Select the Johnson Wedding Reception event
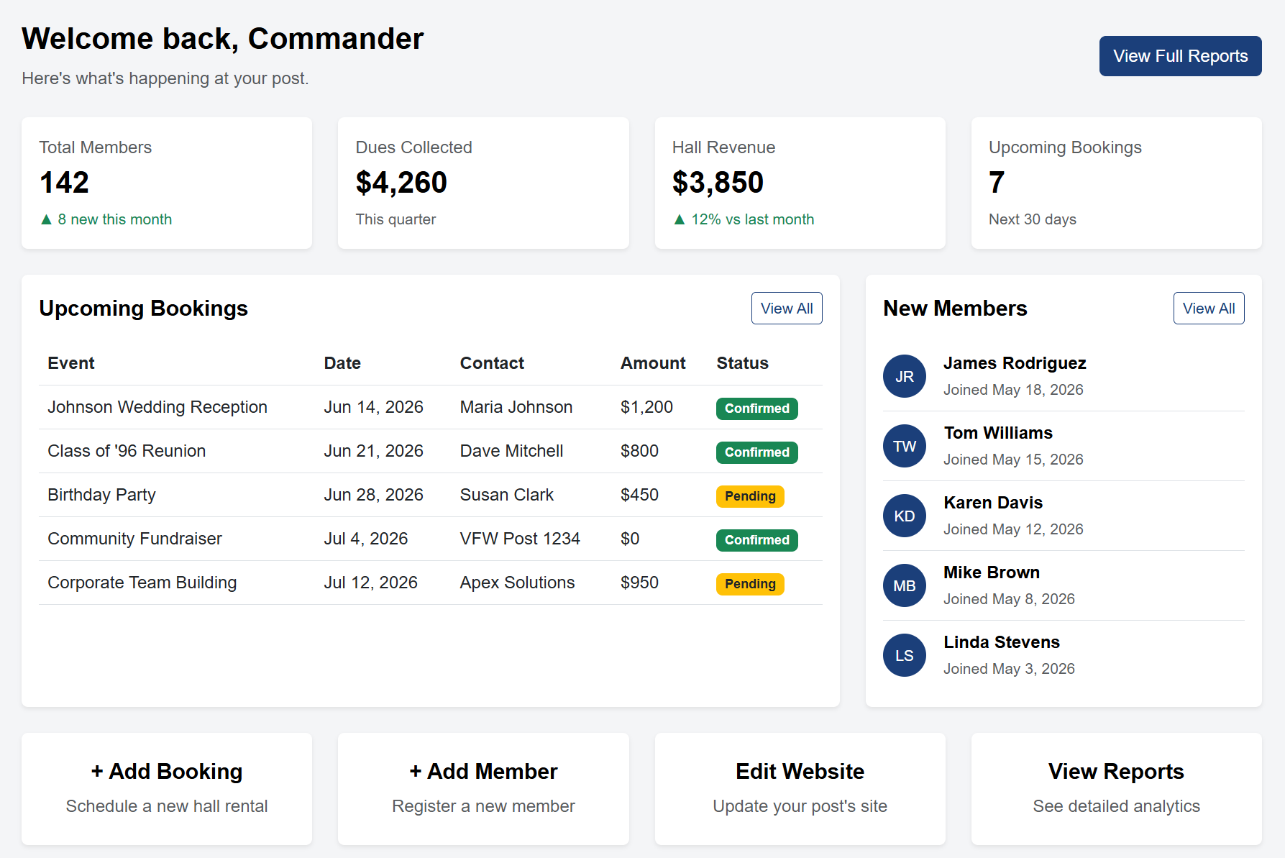This screenshot has height=858, width=1285. 157,407
